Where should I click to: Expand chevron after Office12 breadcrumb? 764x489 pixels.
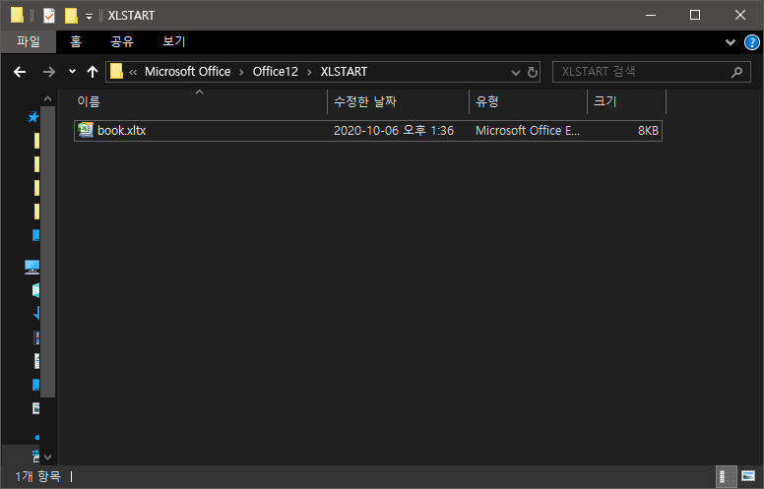pyautogui.click(x=309, y=72)
